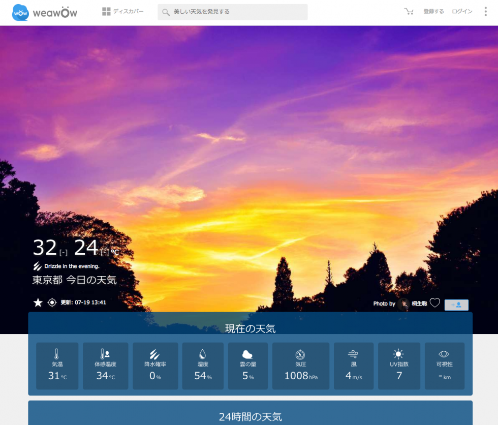
Task: Click the ログイン link
Action: coord(462,11)
